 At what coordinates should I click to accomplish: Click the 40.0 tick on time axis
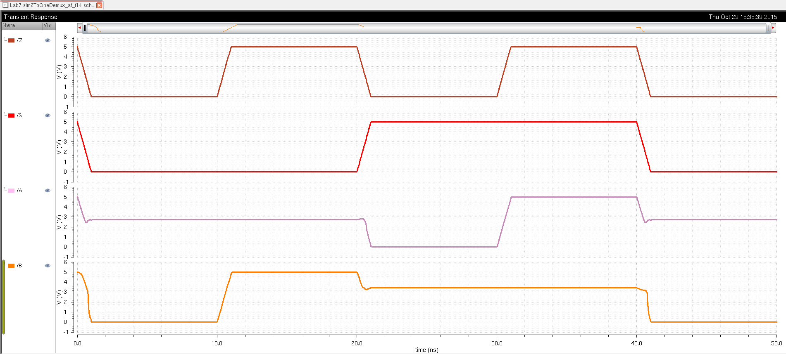[x=637, y=343]
